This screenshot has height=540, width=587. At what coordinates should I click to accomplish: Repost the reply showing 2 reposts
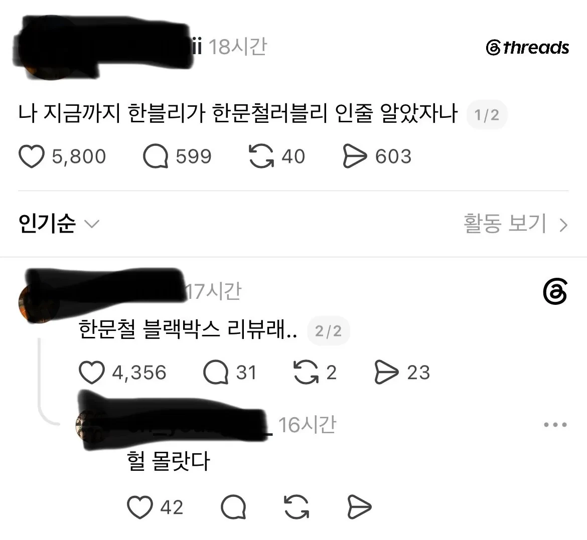pos(306,373)
